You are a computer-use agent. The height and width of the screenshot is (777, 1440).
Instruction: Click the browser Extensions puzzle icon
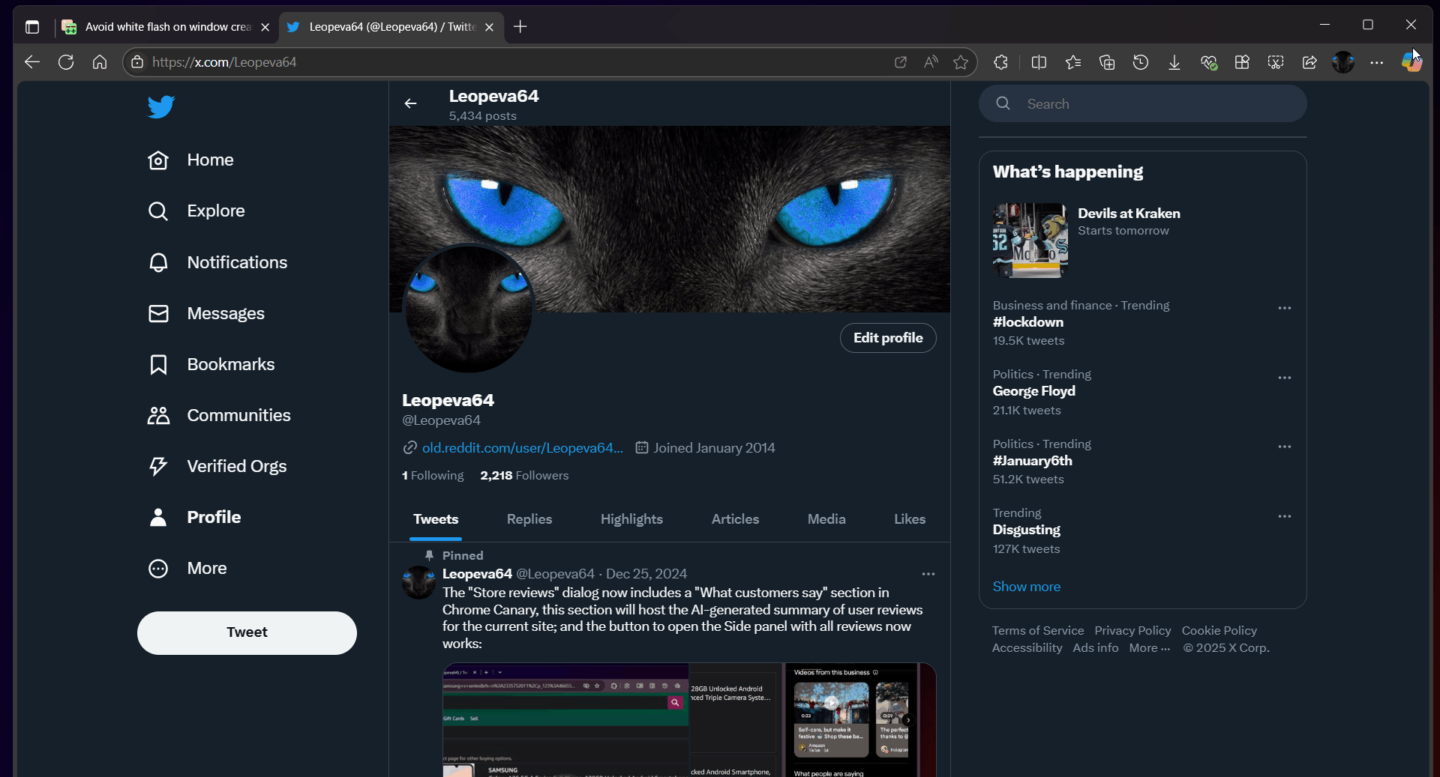[1000, 62]
